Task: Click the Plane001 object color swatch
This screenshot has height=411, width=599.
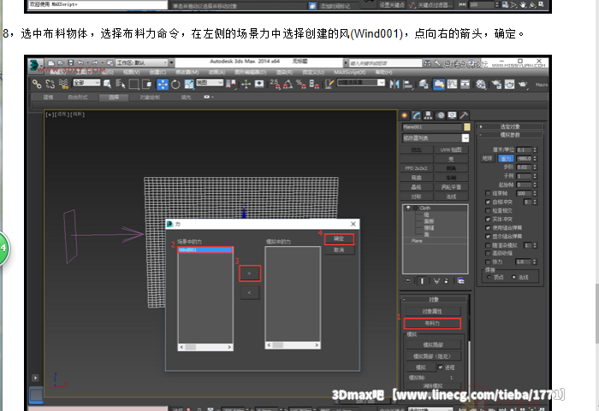Action: coord(467,126)
